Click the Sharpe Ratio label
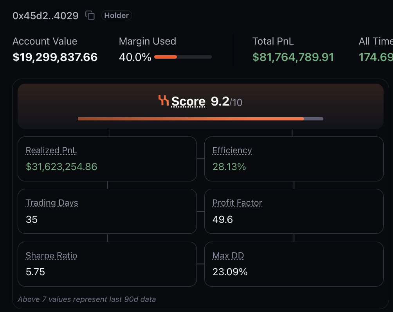The width and height of the screenshot is (393, 312). pyautogui.click(x=51, y=255)
